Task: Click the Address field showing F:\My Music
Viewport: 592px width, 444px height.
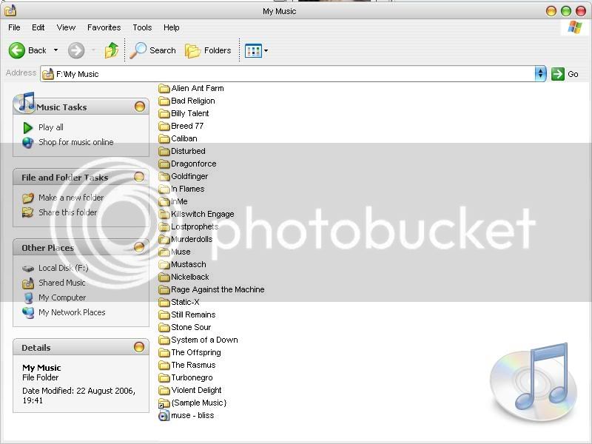Action: pyautogui.click(x=287, y=74)
